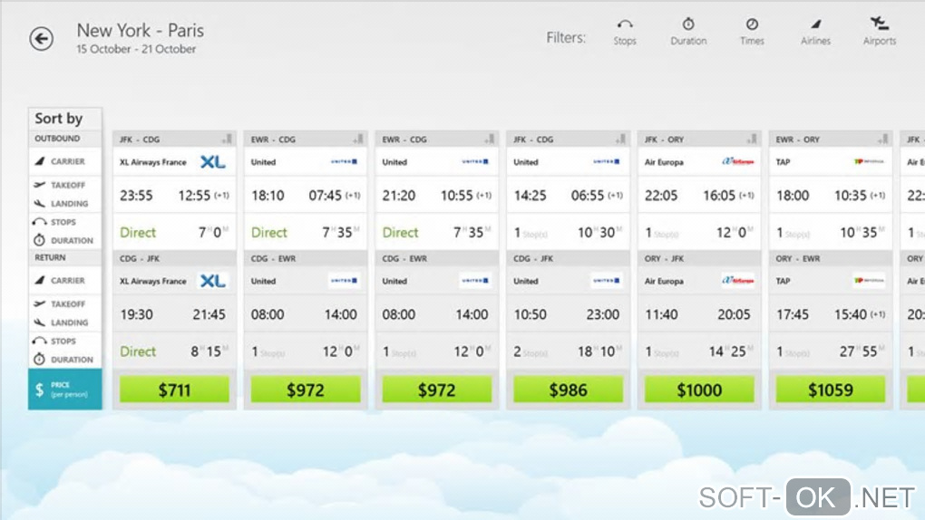This screenshot has width=925, height=520.
Task: Click the TAP logo on return ORY - EWR
Action: pyautogui.click(x=869, y=281)
